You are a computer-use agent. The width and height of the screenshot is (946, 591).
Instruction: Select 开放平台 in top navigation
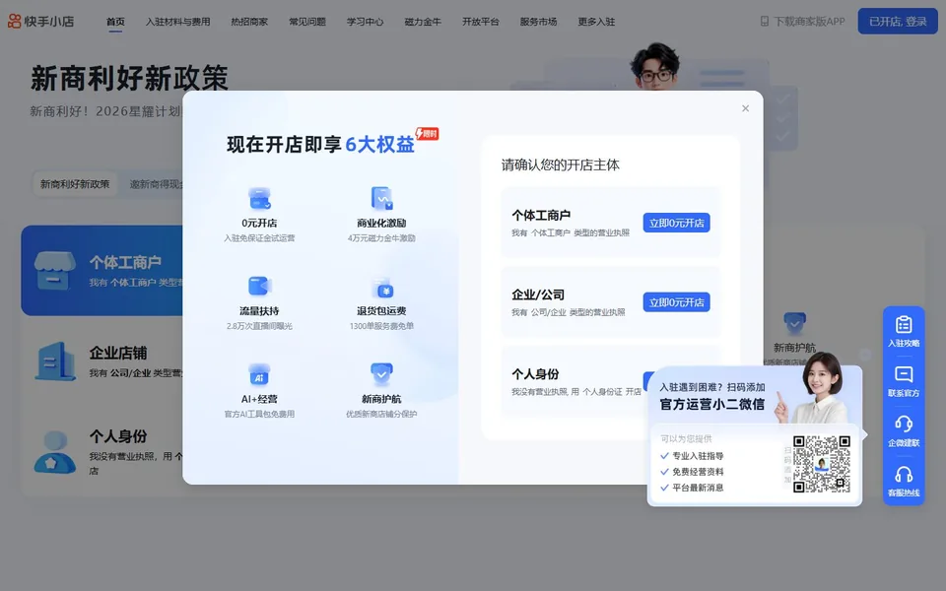481,22
